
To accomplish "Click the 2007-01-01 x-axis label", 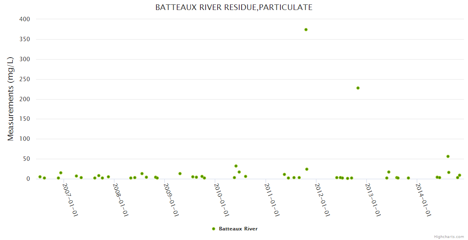I will [70, 200].
